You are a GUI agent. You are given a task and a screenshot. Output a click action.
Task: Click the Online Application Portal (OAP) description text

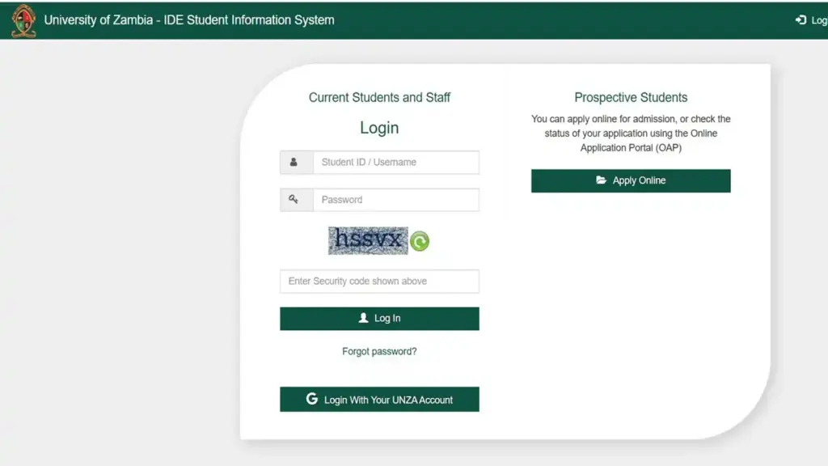pos(631,133)
